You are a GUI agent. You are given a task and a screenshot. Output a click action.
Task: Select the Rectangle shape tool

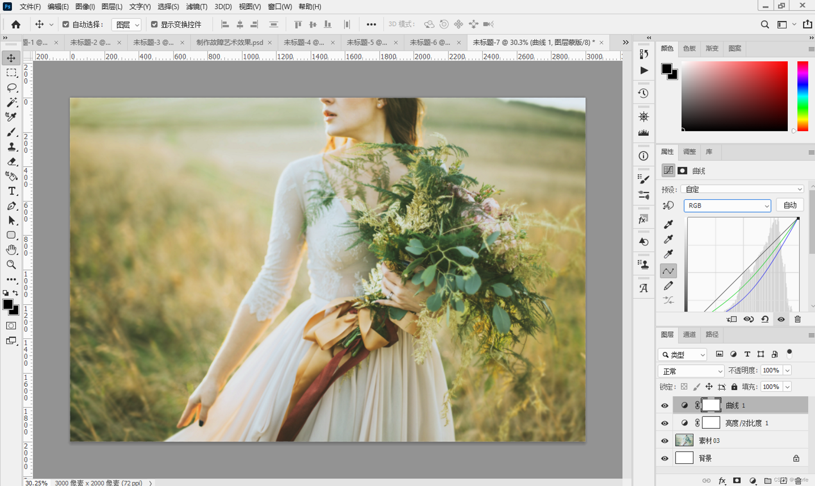[11, 235]
